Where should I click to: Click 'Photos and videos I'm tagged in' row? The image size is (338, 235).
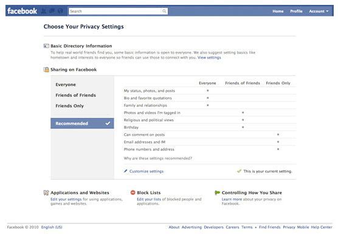coord(210,113)
